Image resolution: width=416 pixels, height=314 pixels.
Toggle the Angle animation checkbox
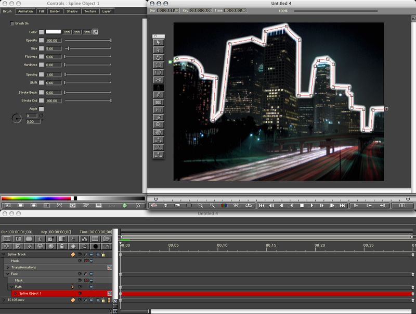pyautogui.click(x=42, y=109)
